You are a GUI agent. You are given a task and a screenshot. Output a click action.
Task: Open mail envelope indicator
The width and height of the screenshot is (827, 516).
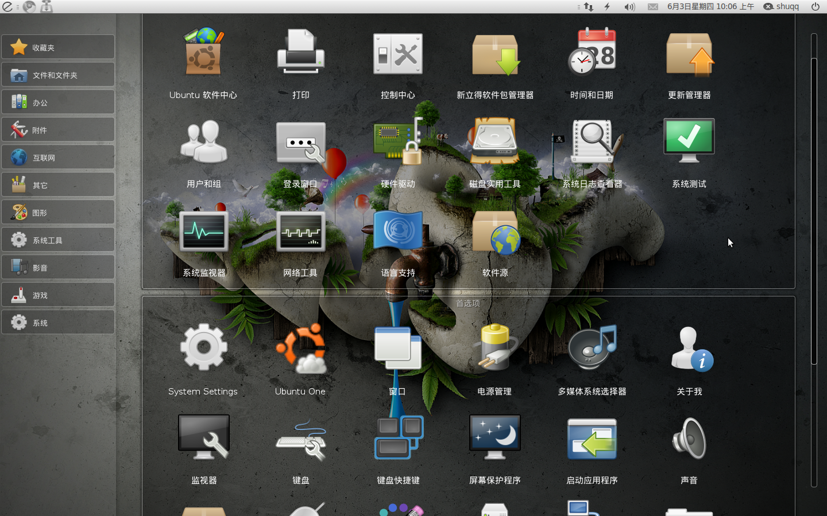click(x=653, y=7)
